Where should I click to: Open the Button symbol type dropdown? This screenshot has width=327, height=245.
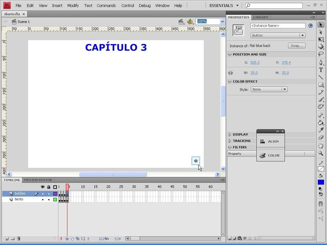(302, 35)
